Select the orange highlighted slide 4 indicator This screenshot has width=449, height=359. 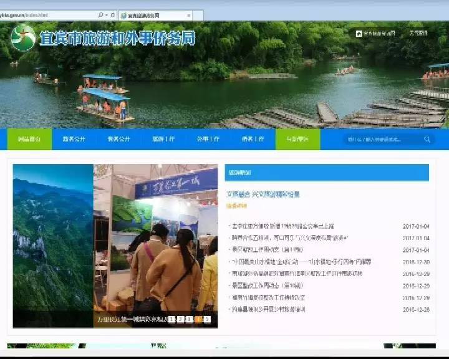198,319
